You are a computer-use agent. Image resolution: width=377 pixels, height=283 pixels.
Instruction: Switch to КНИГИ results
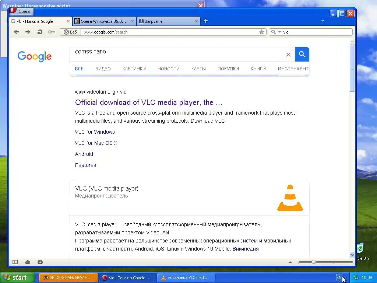(258, 69)
